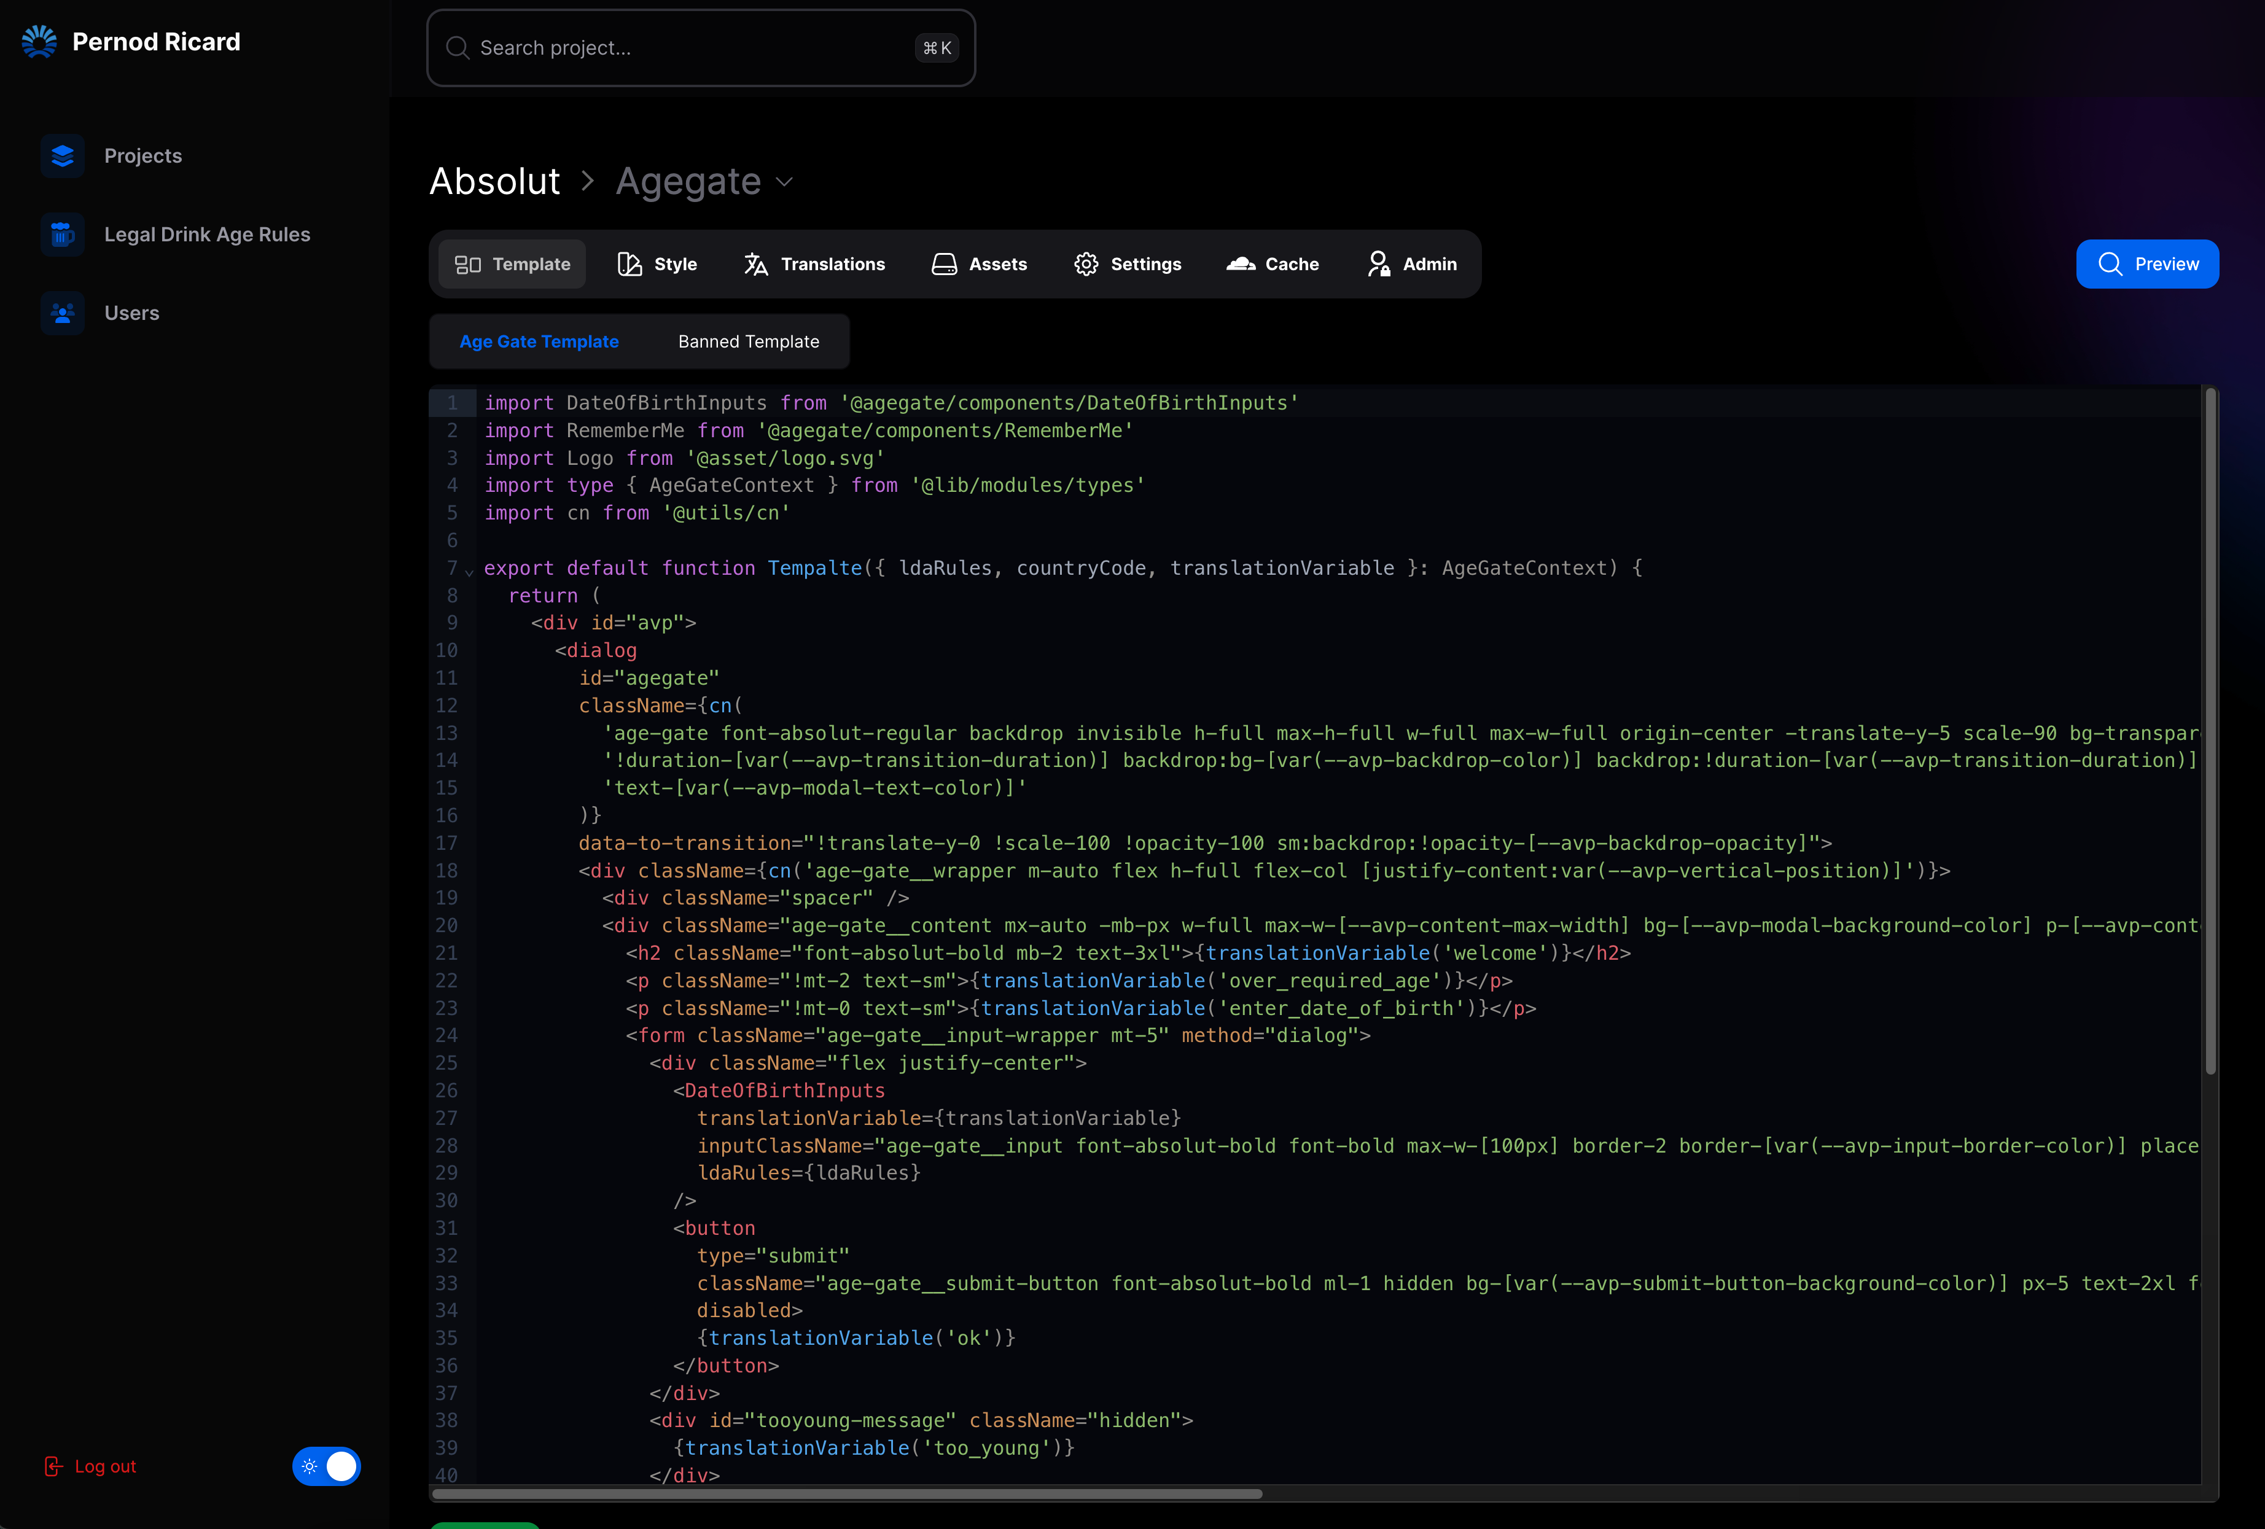Screen dimensions: 2265x1529
Task: Click the Admin user-lock icon
Action: click(1378, 264)
